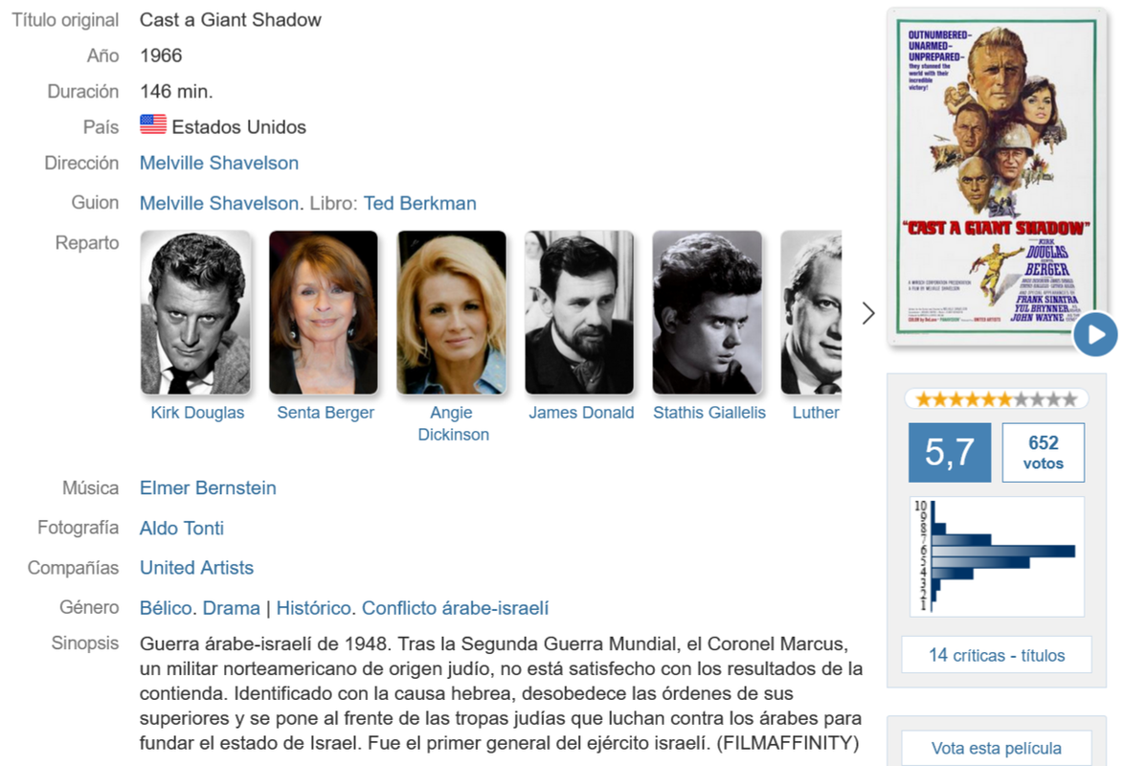This screenshot has width=1124, height=766.
Task: Click the Cast a Giant Shadow poster
Action: (x=997, y=176)
